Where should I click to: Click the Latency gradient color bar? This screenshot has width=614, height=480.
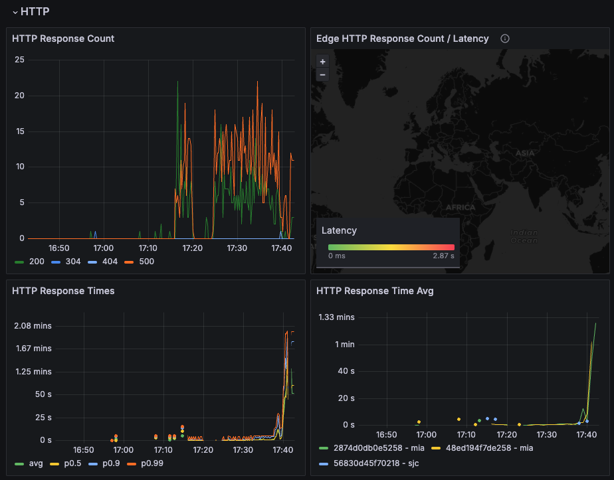[x=391, y=247]
